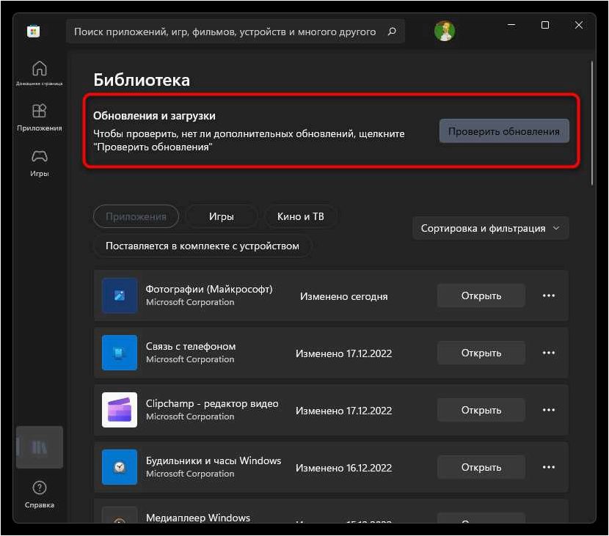
Task: Open more options for Связь с телефоном
Action: 548,353
